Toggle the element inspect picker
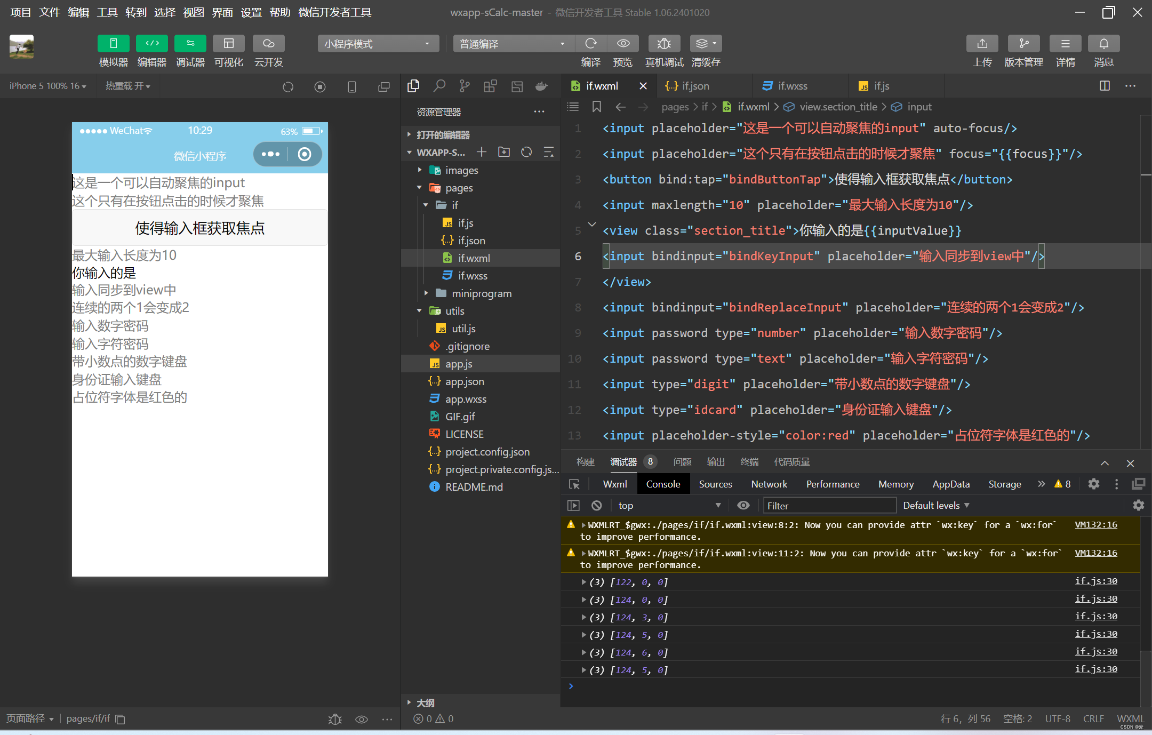 pos(574,484)
